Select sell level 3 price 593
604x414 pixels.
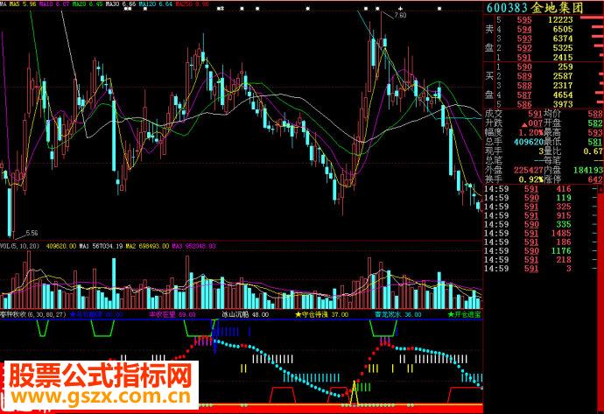click(x=524, y=39)
